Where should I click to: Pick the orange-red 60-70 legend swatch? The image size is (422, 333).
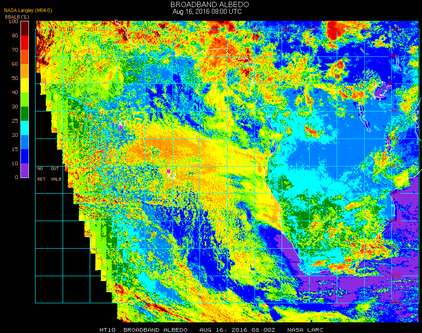point(25,57)
